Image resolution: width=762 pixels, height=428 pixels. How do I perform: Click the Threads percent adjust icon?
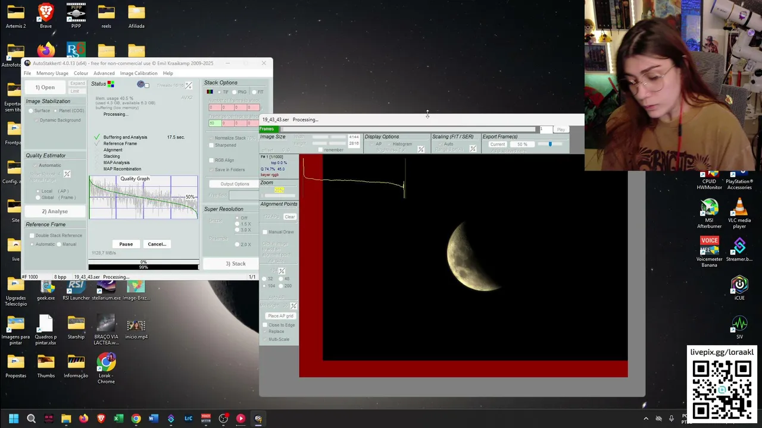click(189, 86)
